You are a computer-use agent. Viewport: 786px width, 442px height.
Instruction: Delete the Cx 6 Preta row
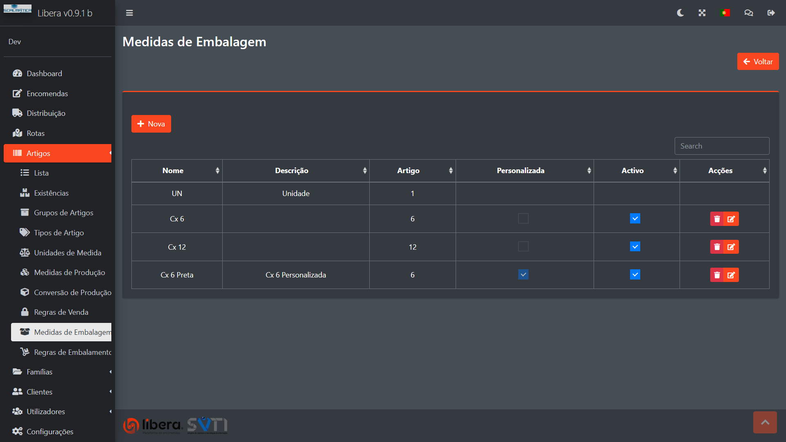coord(717,275)
